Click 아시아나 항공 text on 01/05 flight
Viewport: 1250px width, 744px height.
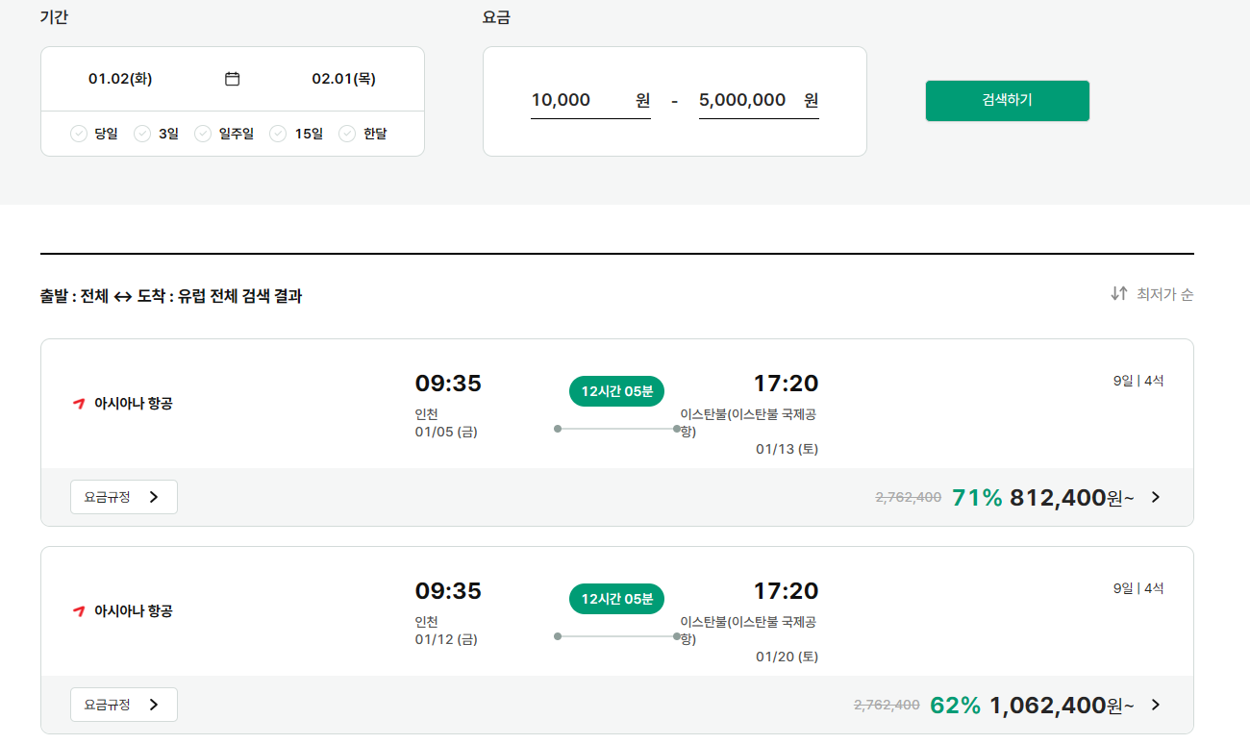133,404
